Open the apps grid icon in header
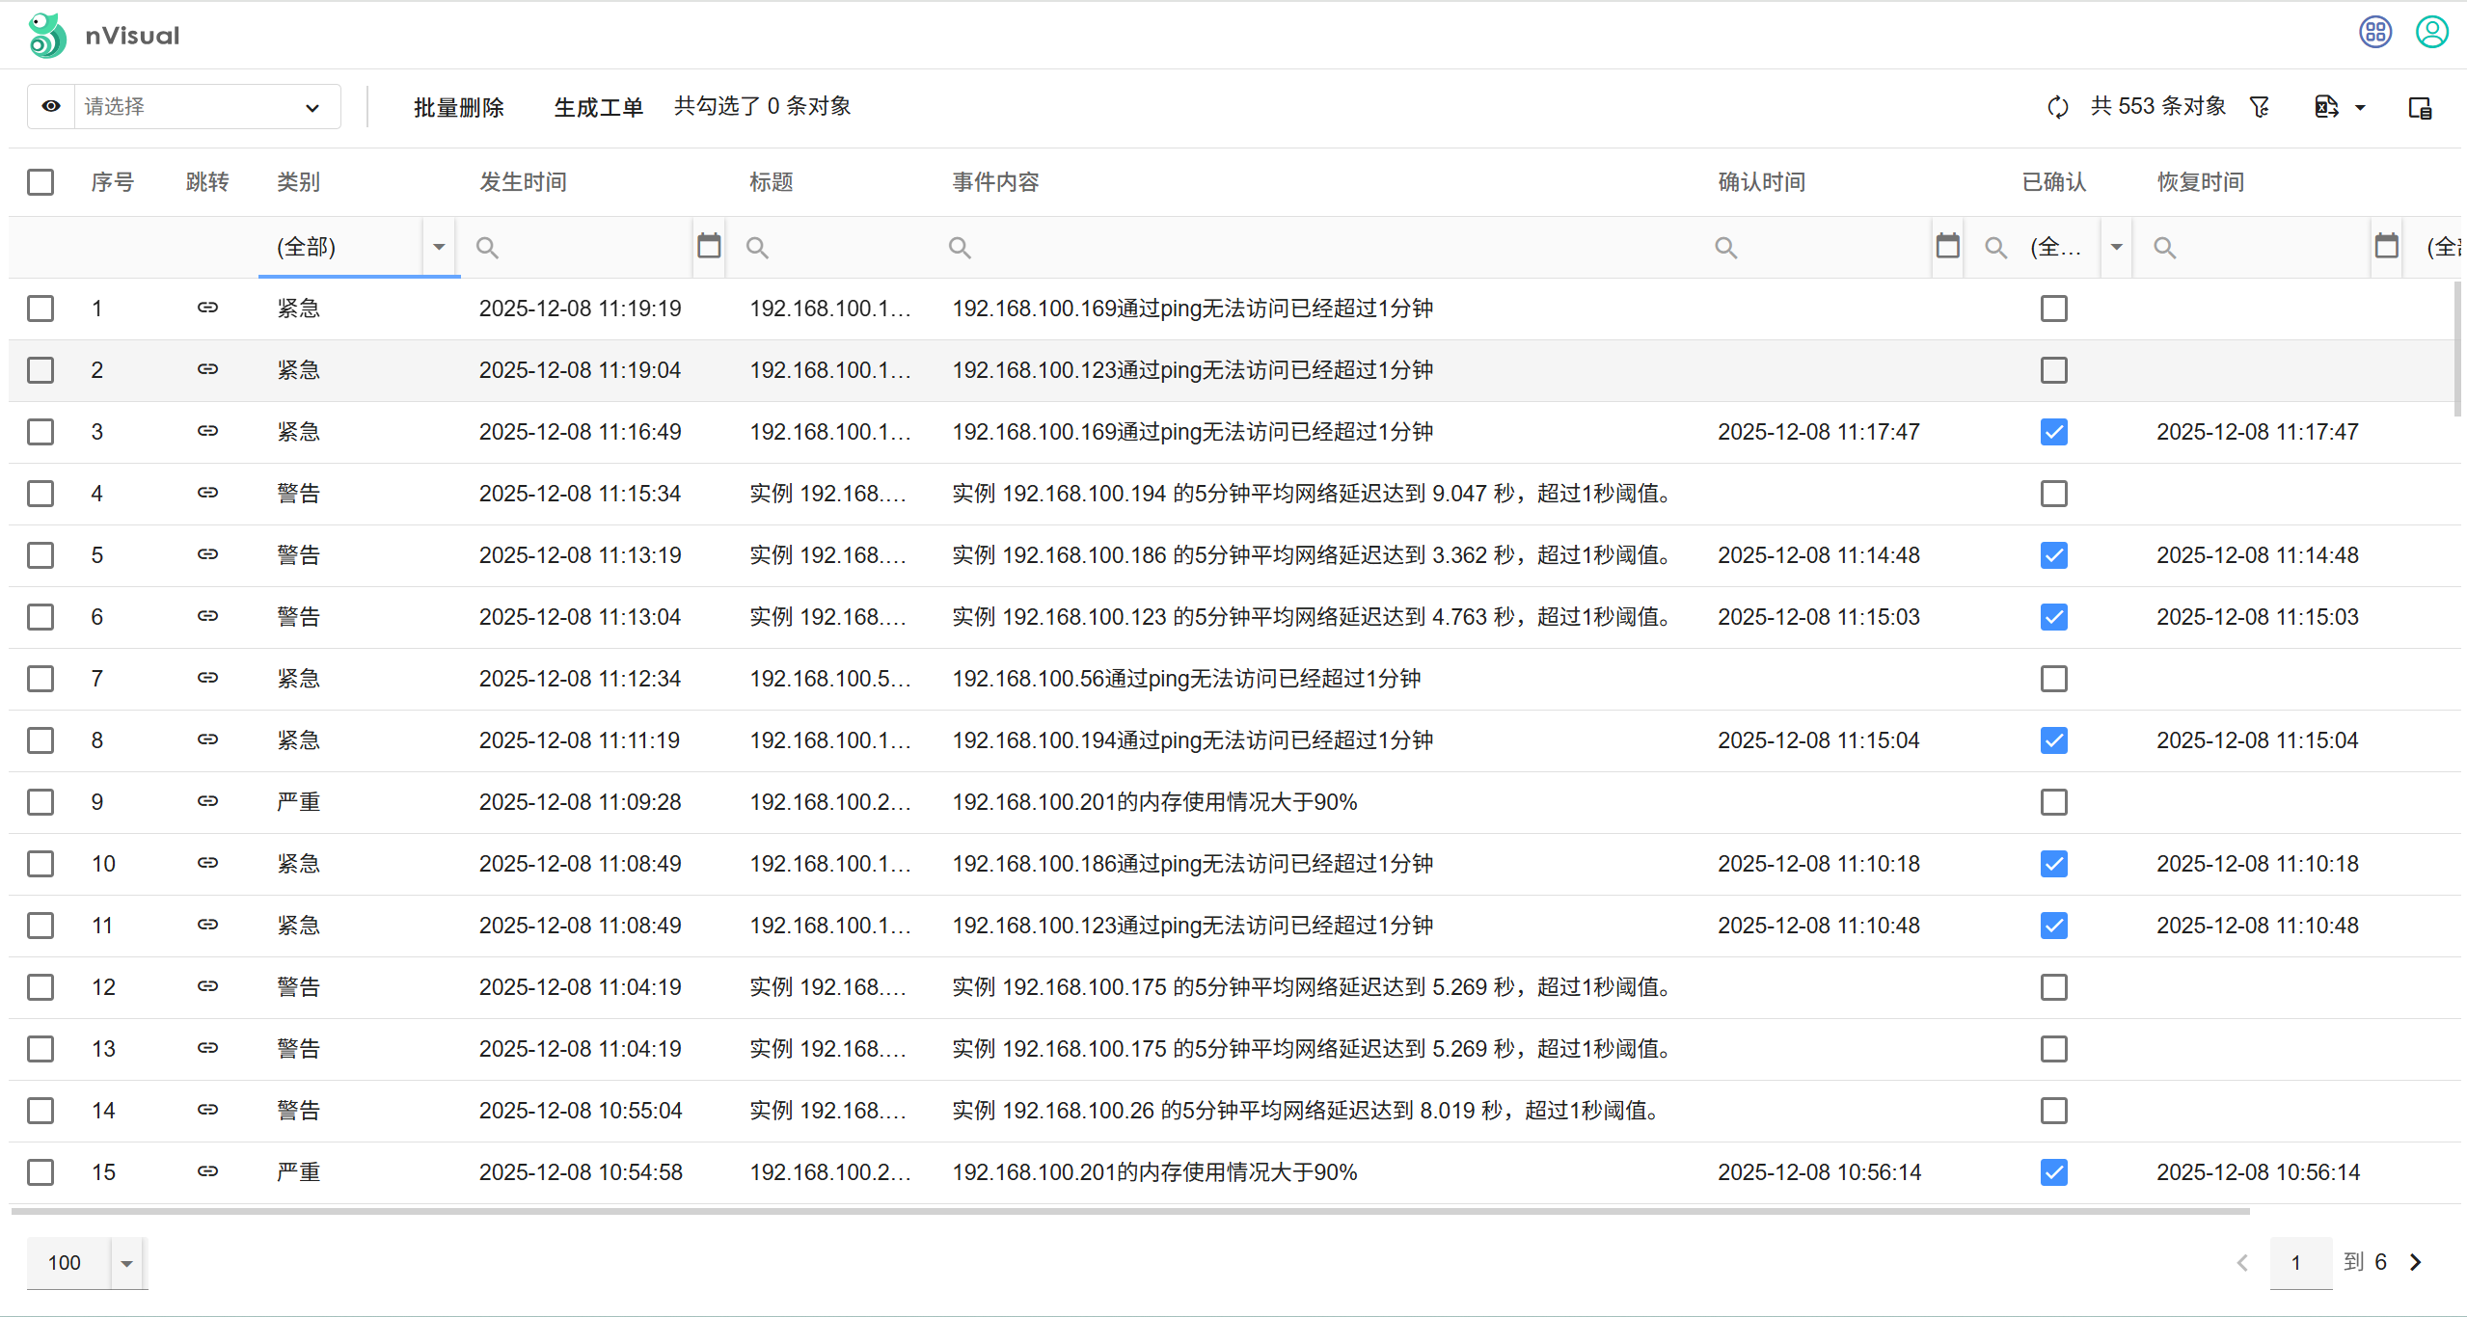2467x1317 pixels. pos(2374,32)
